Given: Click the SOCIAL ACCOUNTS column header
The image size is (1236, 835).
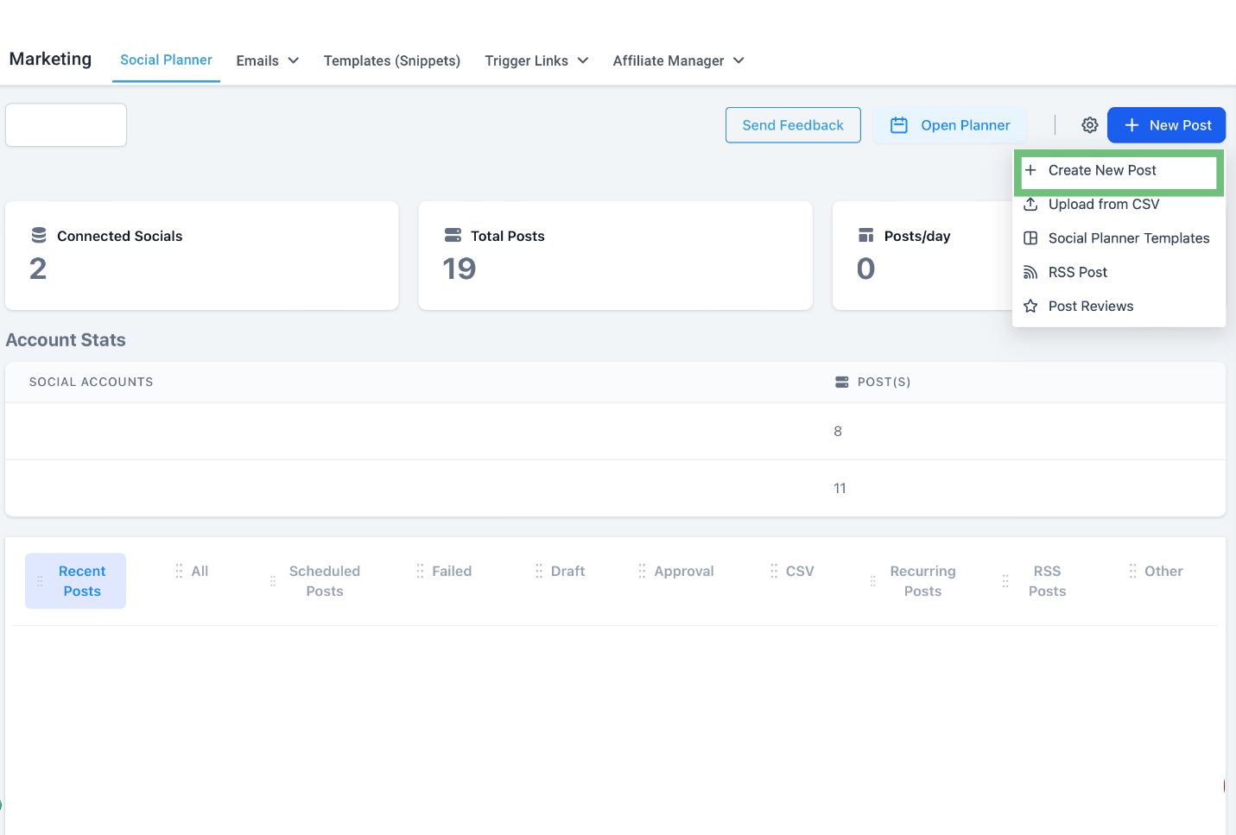Looking at the screenshot, I should coord(91,382).
